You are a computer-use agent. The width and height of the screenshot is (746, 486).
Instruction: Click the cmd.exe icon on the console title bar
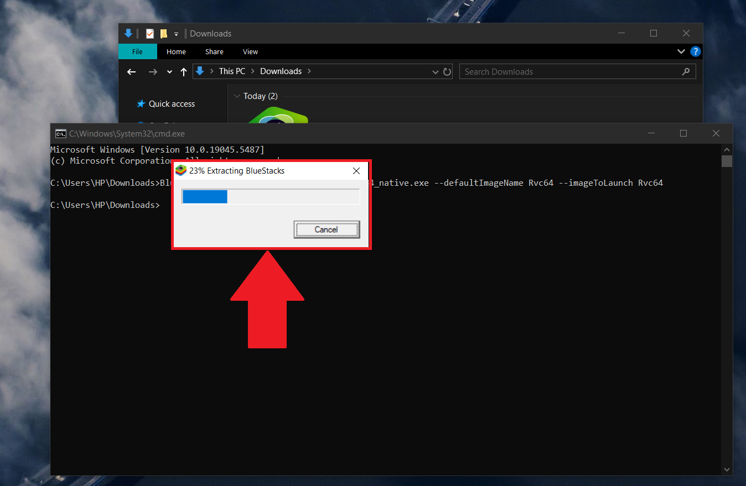(60, 133)
